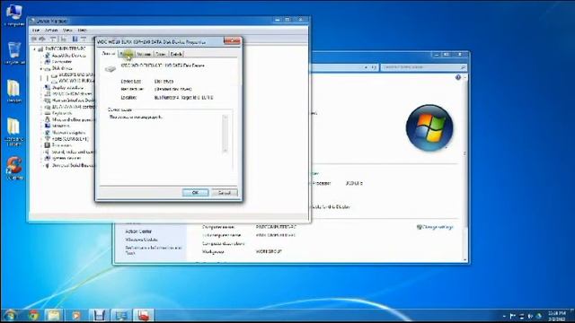The height and width of the screenshot is (323, 575).
Task: Expand the Keyboards node
Action: pos(41,113)
